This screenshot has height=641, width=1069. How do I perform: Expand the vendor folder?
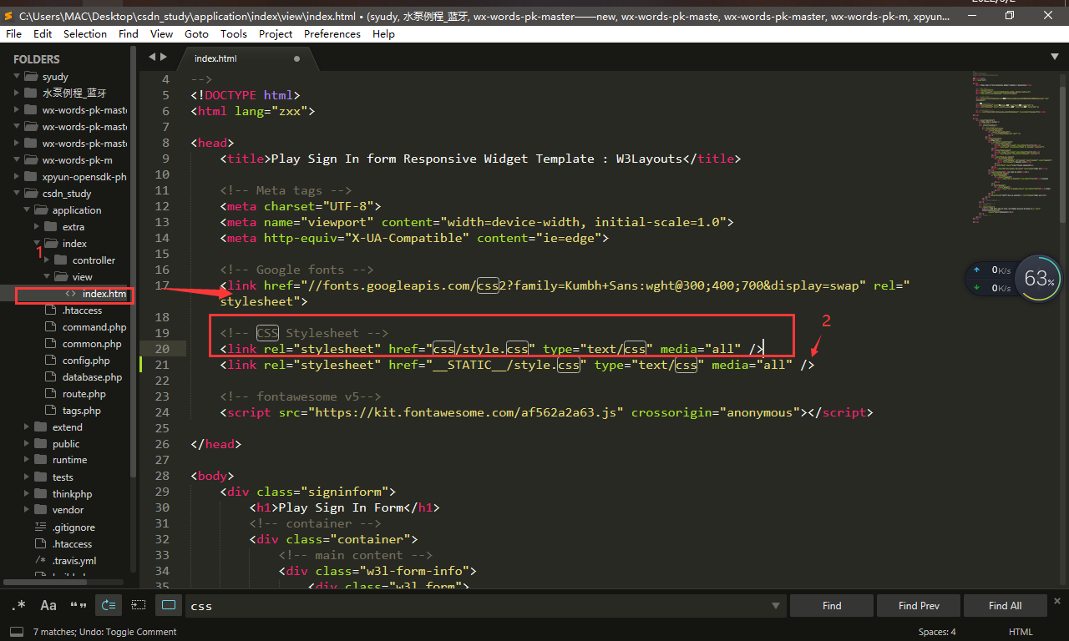(x=26, y=510)
